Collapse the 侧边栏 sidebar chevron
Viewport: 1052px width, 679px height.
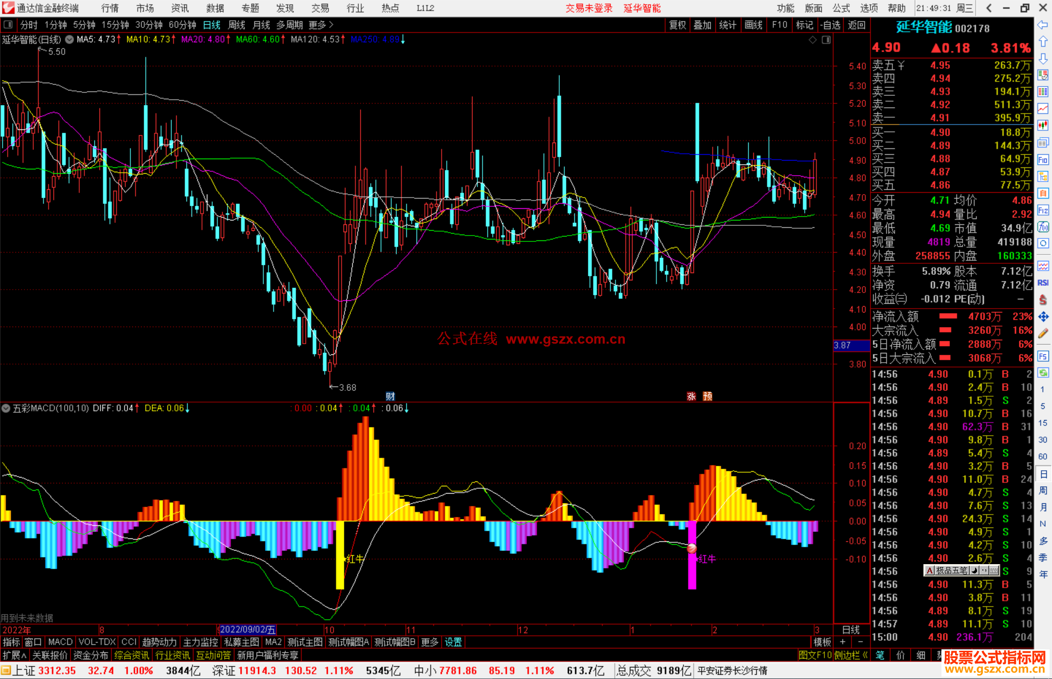(865, 655)
